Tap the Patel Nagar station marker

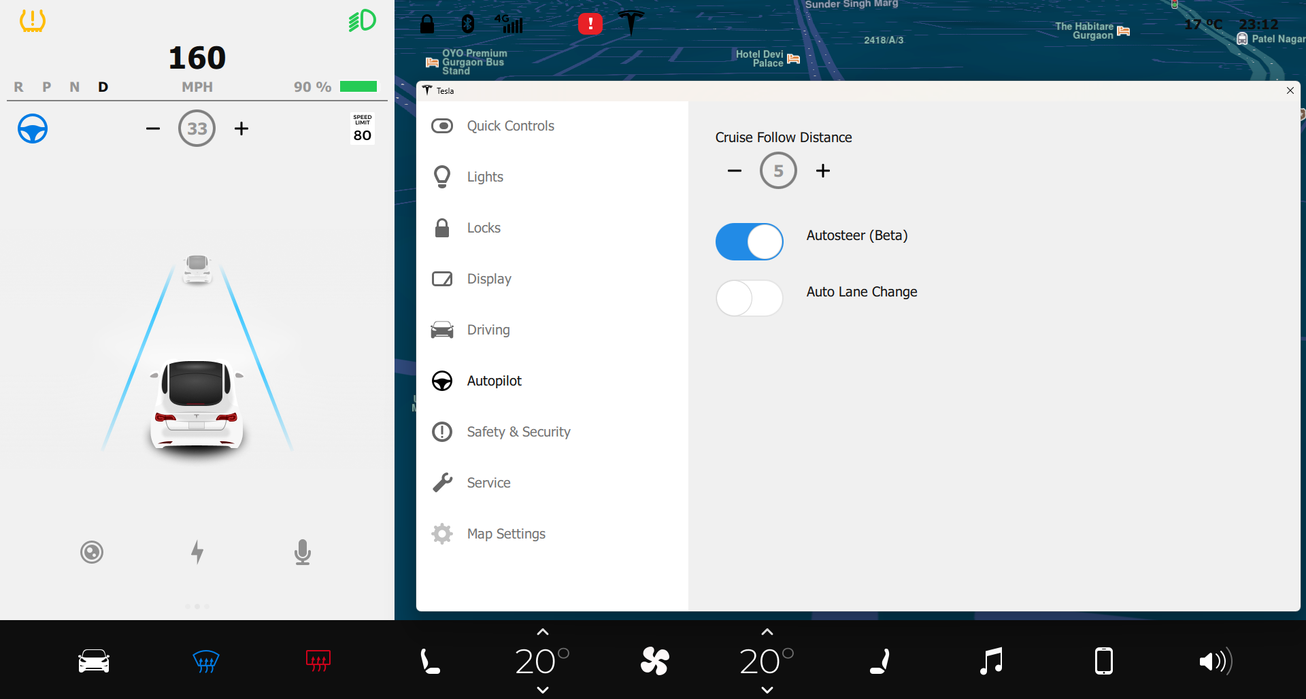pyautogui.click(x=1271, y=39)
